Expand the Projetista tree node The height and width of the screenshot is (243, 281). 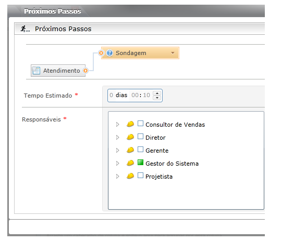point(118,177)
